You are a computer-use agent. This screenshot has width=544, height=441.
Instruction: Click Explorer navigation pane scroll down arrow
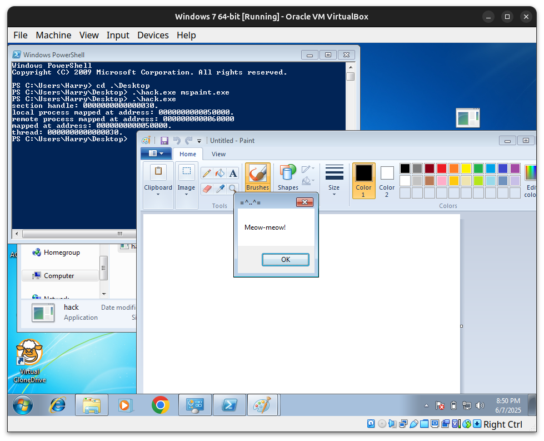(x=104, y=294)
